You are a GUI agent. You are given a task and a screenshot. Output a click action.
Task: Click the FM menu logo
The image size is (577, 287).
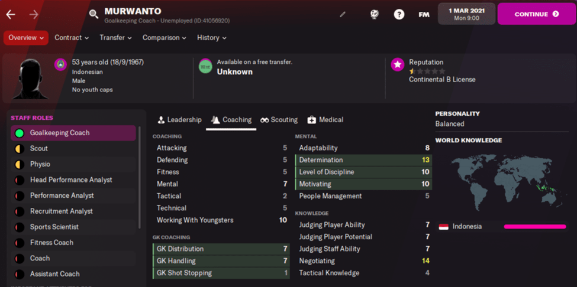(x=424, y=14)
